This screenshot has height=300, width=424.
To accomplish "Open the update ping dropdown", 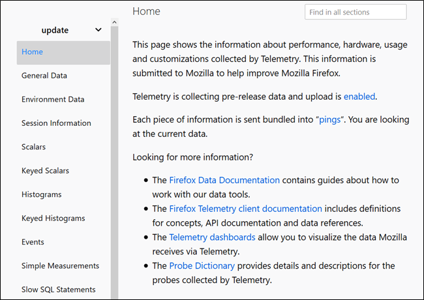I will (x=71, y=30).
